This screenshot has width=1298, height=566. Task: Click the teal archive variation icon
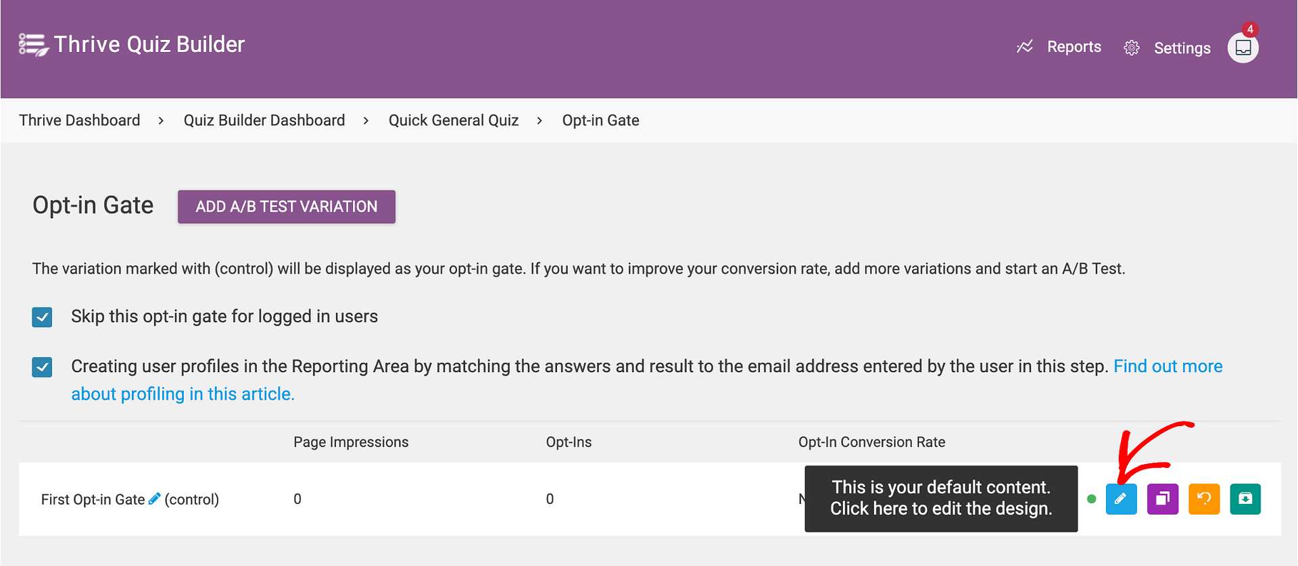1245,499
